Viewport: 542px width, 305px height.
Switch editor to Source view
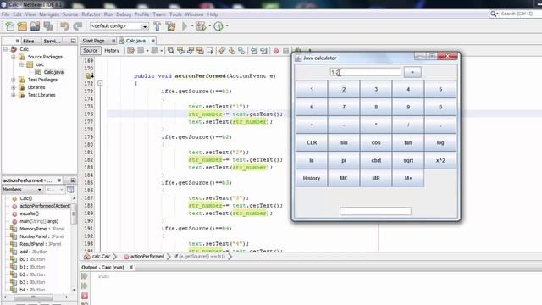(x=91, y=51)
